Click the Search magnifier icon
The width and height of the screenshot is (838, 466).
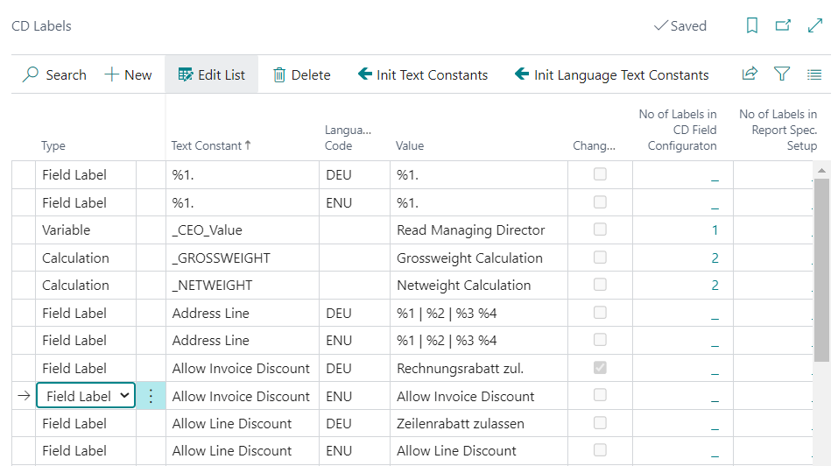31,74
